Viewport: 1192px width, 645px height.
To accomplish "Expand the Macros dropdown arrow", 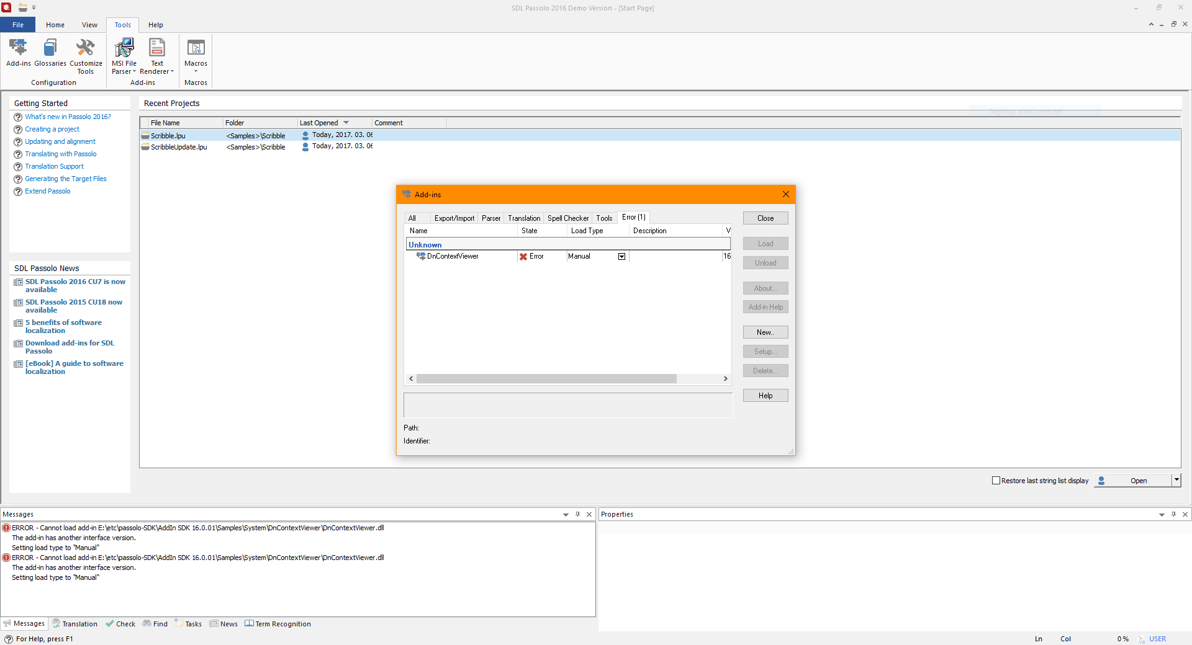I will pos(196,71).
